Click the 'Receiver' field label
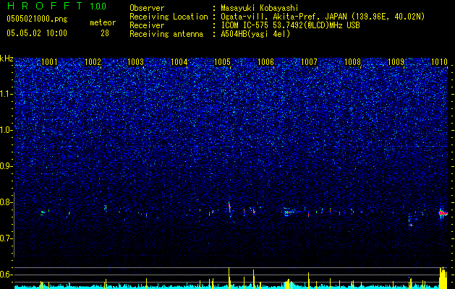This screenshot has width=455, height=289. [x=147, y=25]
